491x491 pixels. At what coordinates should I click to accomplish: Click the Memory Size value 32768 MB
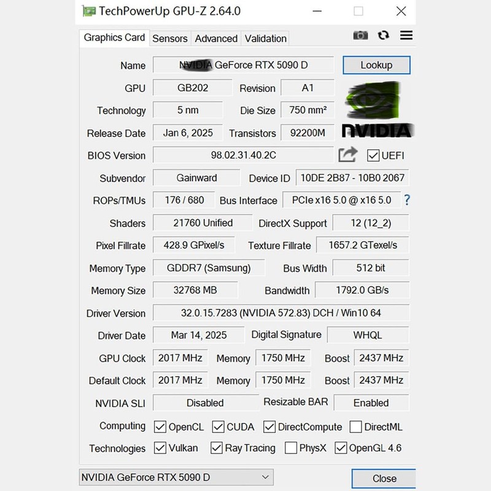pyautogui.click(x=195, y=290)
